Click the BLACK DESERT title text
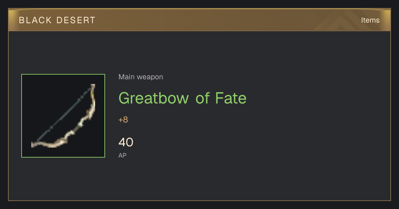 coord(57,20)
